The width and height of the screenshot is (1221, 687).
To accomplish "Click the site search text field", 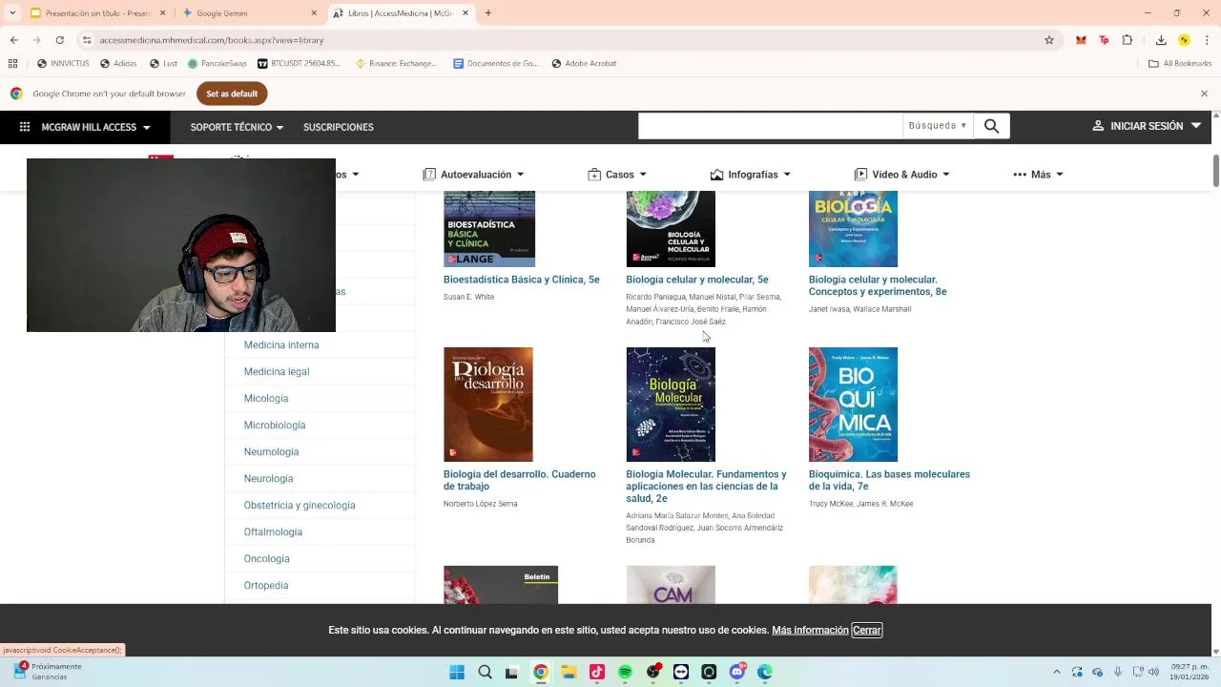I will pyautogui.click(x=771, y=126).
